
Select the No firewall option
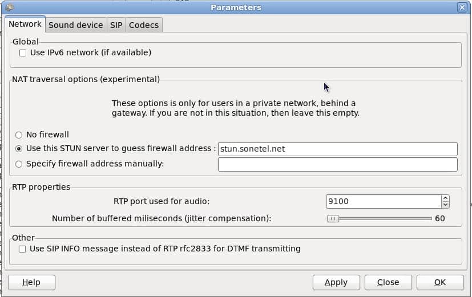pyautogui.click(x=19, y=135)
